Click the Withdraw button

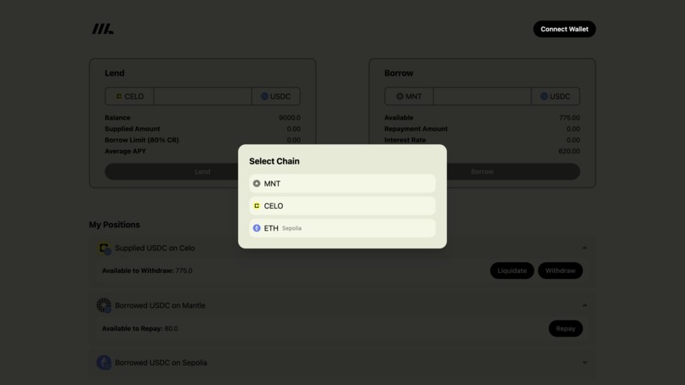pyautogui.click(x=560, y=271)
